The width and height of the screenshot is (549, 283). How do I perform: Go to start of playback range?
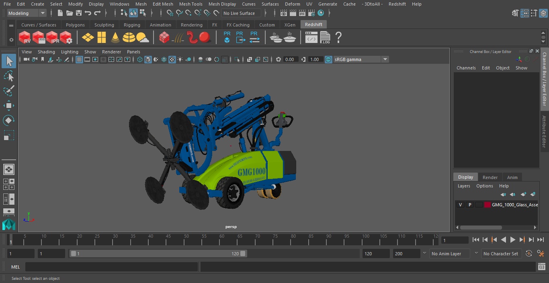tap(476, 240)
